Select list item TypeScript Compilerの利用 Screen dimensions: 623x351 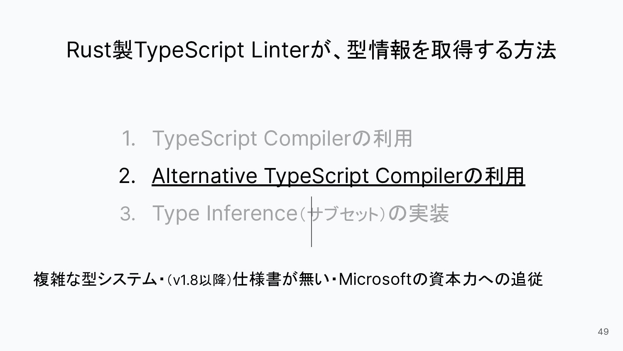pos(282,138)
